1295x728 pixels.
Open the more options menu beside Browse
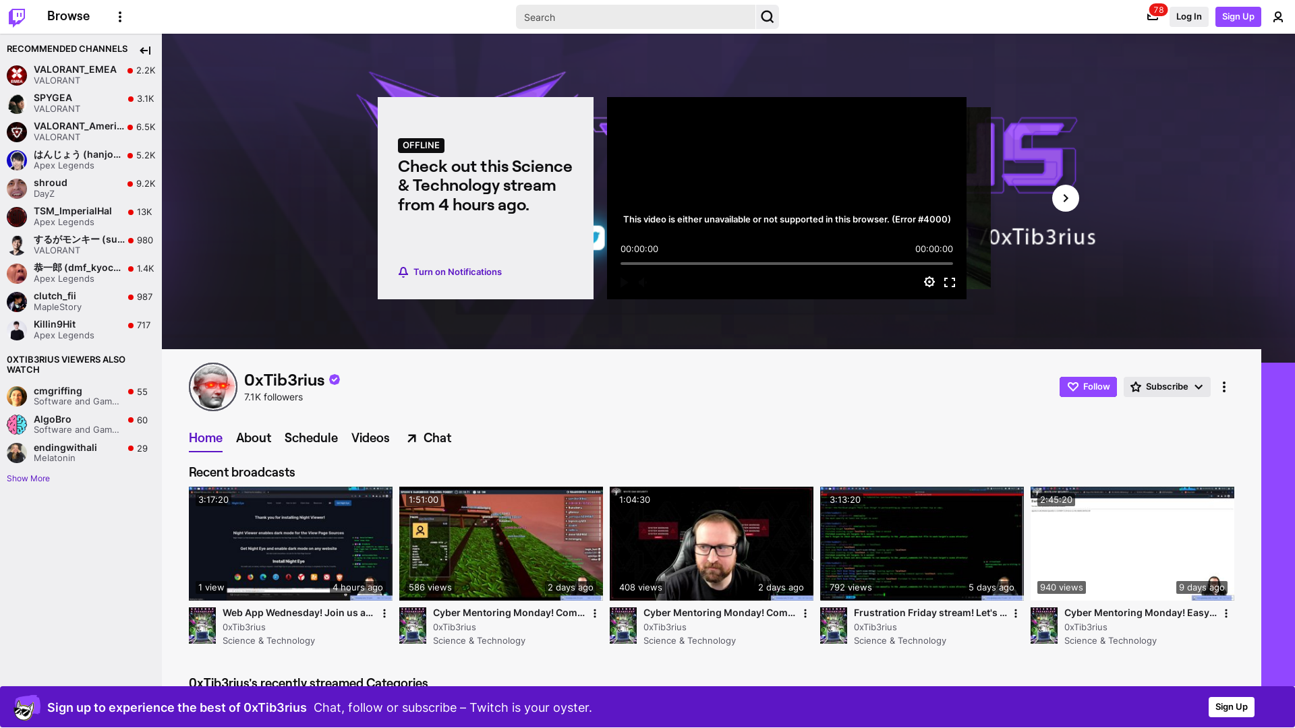click(x=120, y=17)
